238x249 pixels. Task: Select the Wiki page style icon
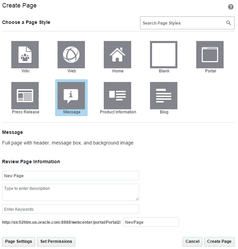25,55
